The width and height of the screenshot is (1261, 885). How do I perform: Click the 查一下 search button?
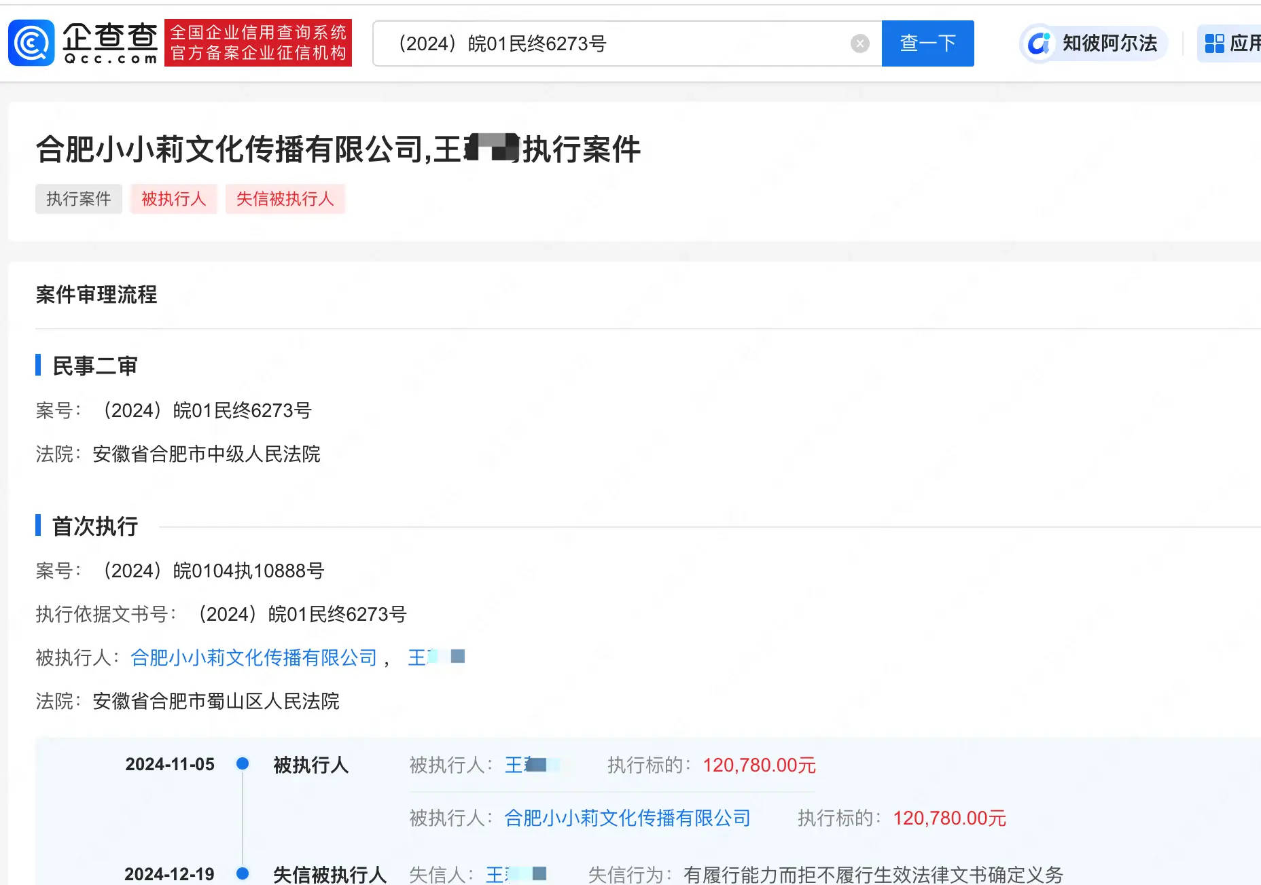[x=927, y=43]
